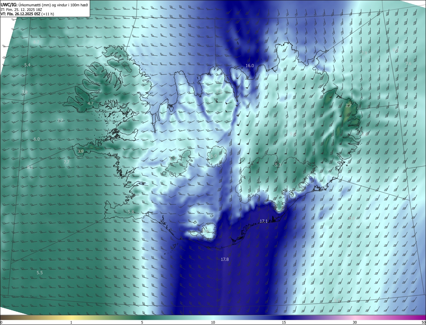Click the 5.4 value over the sea
The width and height of the screenshot is (426, 325).
[27, 65]
